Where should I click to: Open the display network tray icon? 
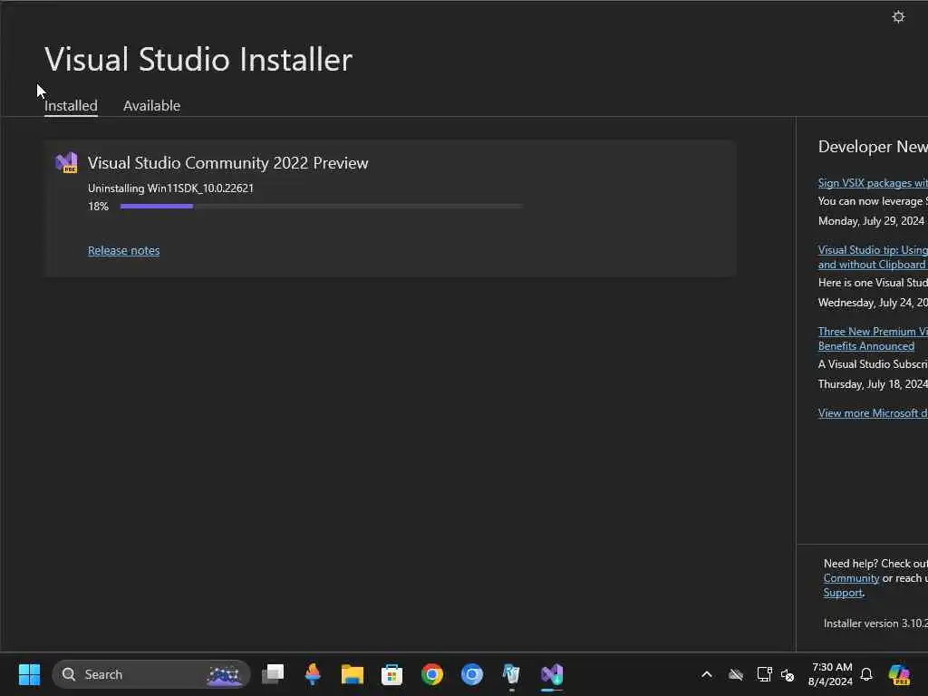[x=764, y=674]
